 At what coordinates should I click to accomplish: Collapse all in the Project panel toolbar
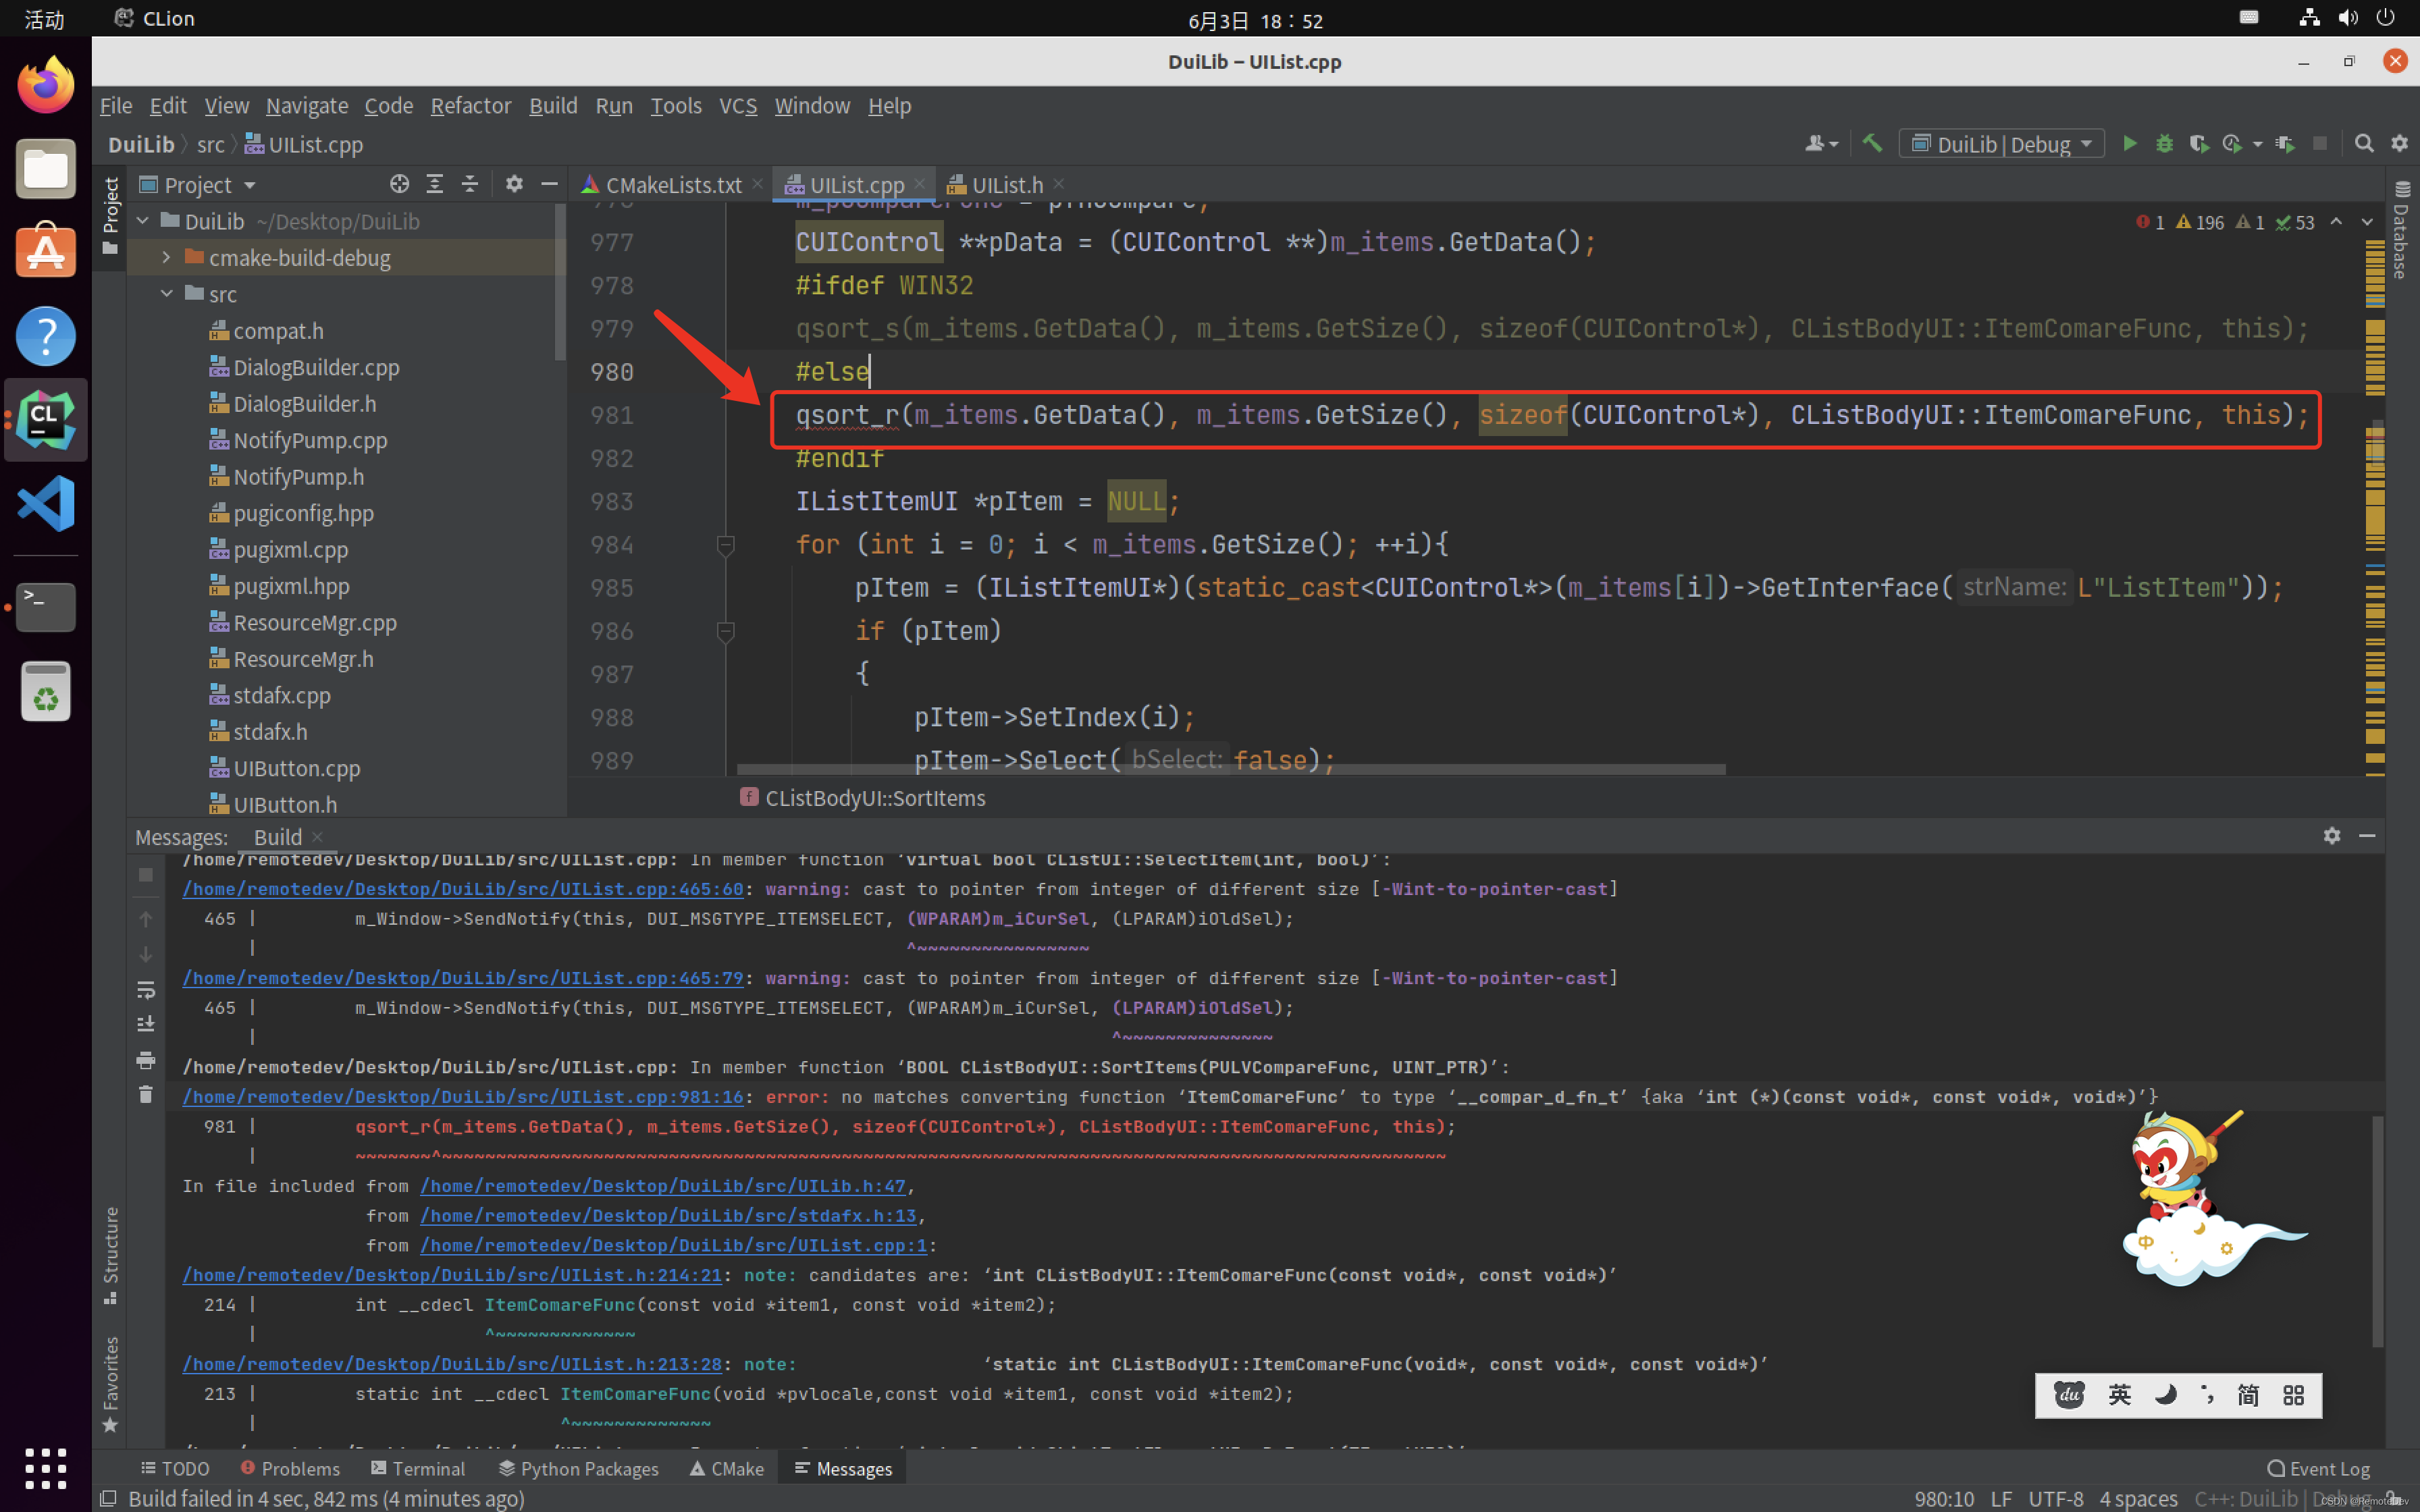pos(469,184)
